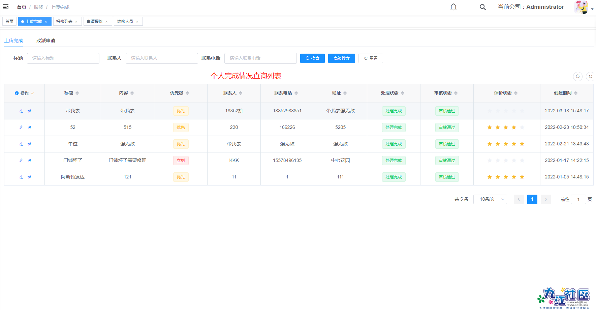Click the 重置 button
596x310 pixels.
coord(371,58)
